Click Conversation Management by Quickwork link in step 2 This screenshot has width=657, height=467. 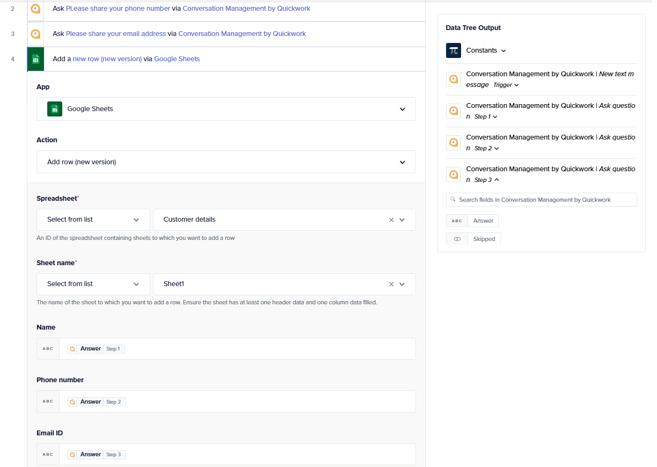point(246,9)
